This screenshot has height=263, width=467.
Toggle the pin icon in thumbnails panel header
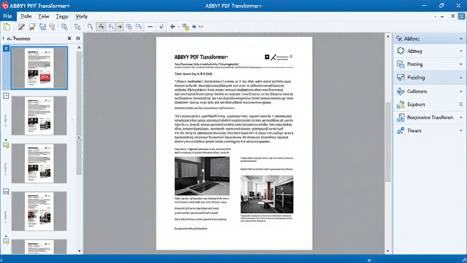click(78, 38)
